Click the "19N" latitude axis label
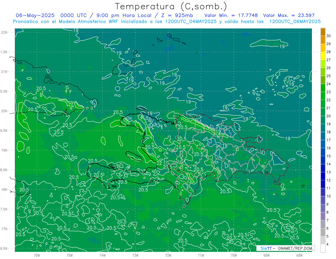This screenshot has height=259, width=336. [x=4, y=150]
